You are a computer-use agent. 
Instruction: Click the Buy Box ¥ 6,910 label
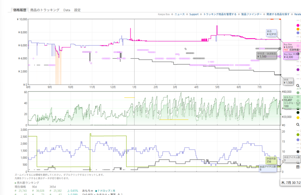[292, 47]
